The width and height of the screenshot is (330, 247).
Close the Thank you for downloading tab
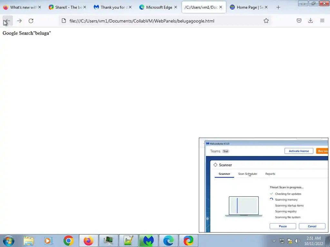coord(130,7)
